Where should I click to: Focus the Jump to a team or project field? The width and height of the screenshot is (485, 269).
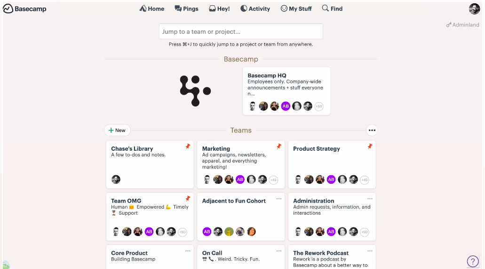click(241, 31)
